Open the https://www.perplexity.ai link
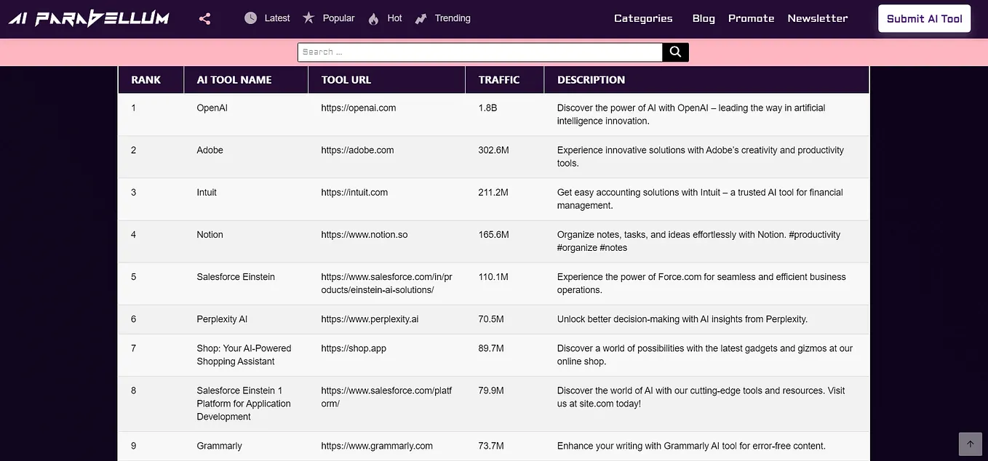Image resolution: width=988 pixels, height=461 pixels. coord(370,319)
